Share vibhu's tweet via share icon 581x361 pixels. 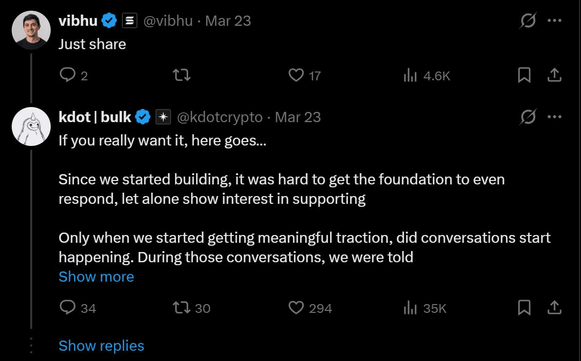[555, 75]
